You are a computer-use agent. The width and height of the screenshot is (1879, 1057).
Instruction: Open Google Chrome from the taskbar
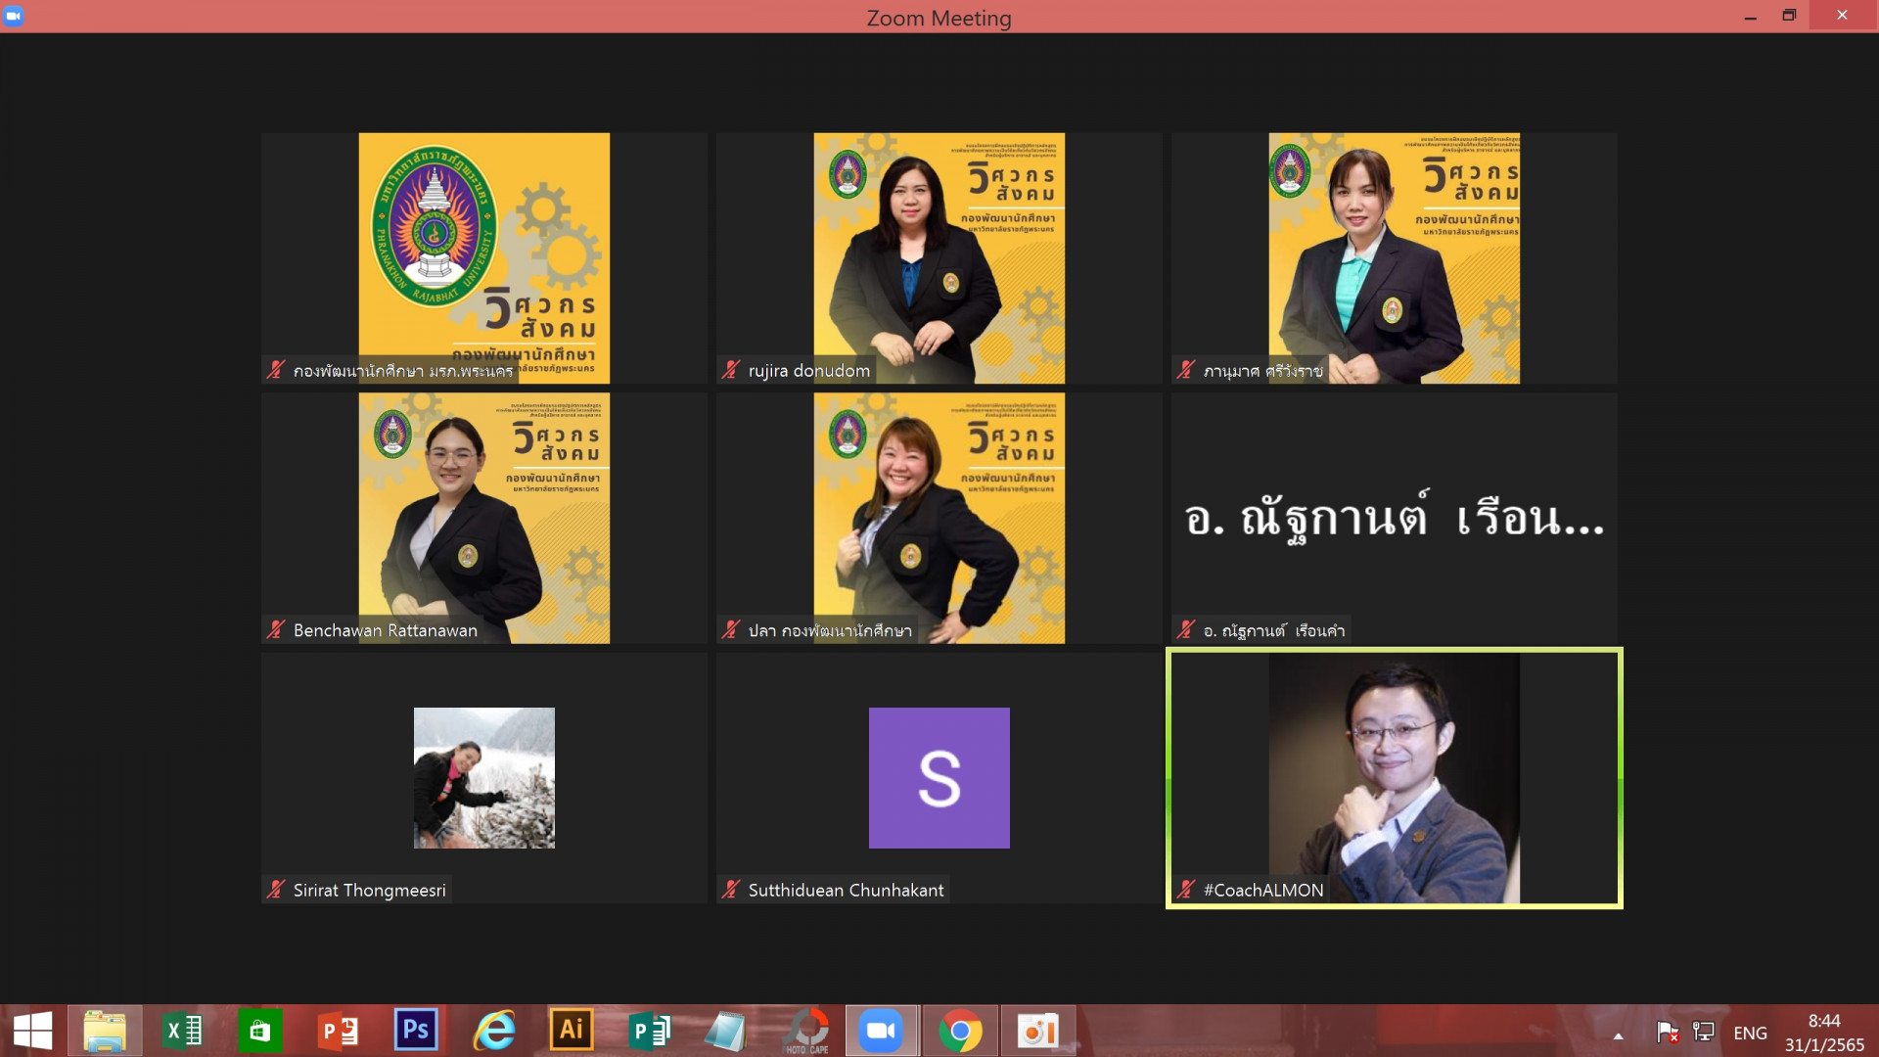point(960,1031)
